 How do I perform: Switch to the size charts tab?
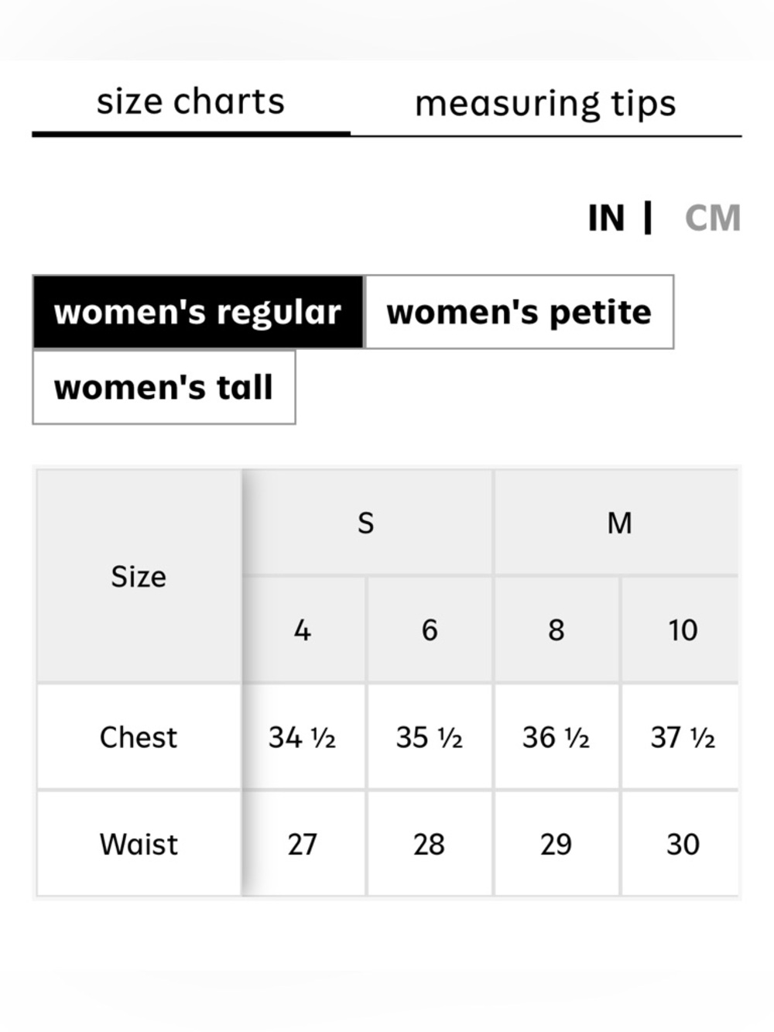tap(190, 103)
